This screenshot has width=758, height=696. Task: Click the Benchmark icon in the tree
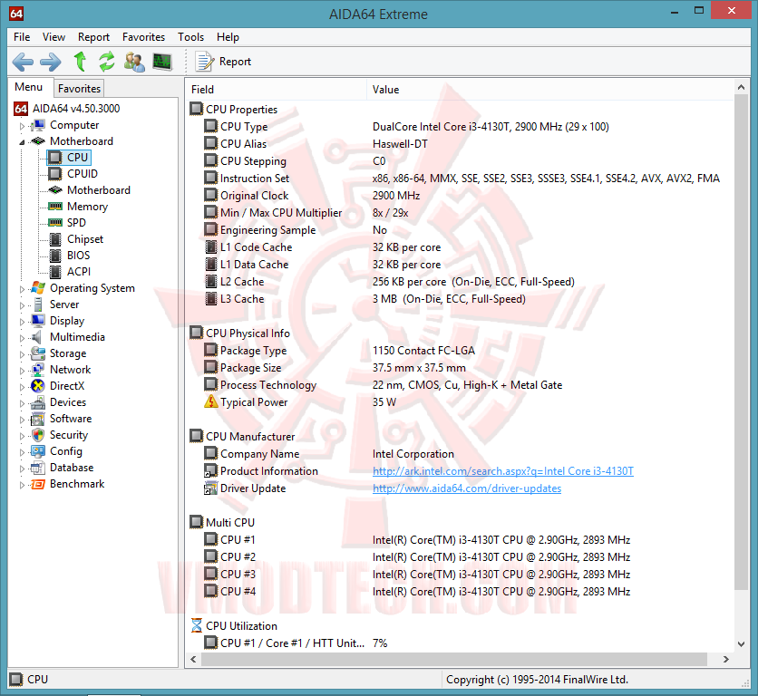[38, 484]
